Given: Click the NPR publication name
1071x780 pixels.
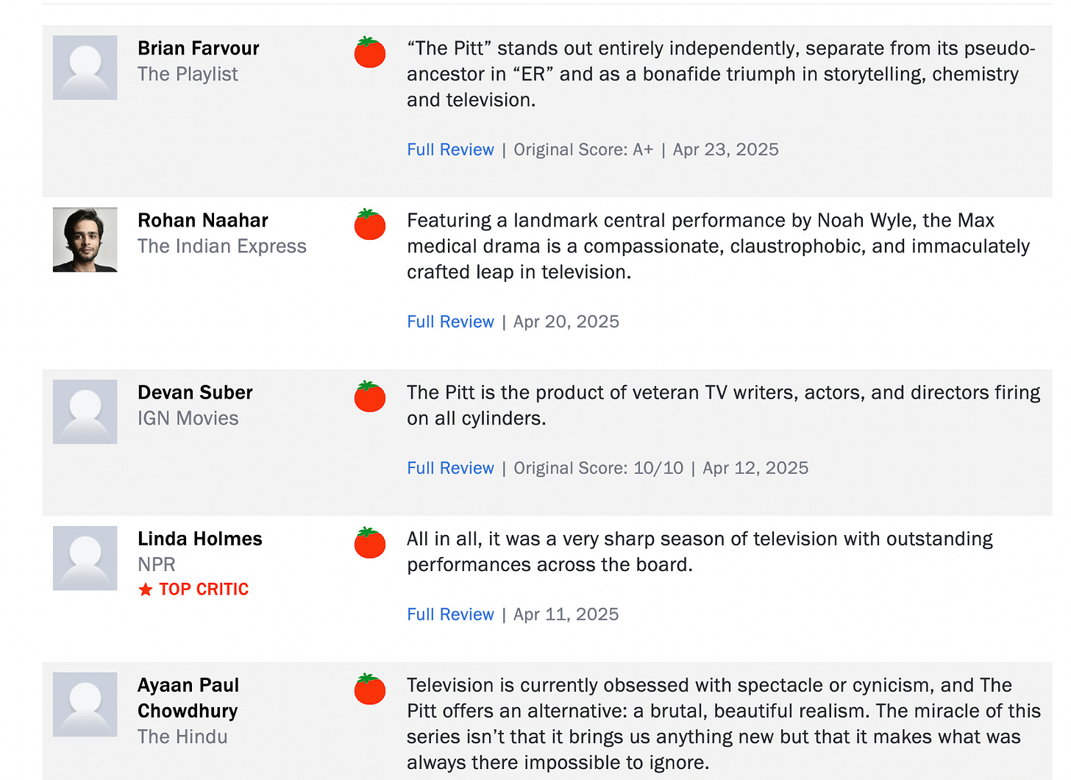Looking at the screenshot, I should (x=157, y=564).
